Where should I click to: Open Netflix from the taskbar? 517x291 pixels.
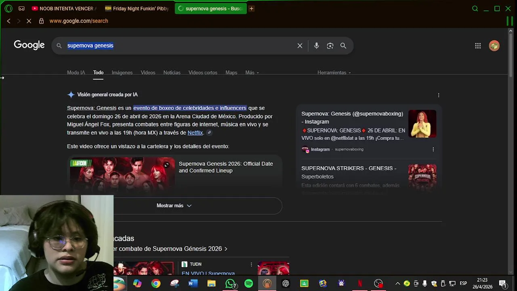[360, 284]
